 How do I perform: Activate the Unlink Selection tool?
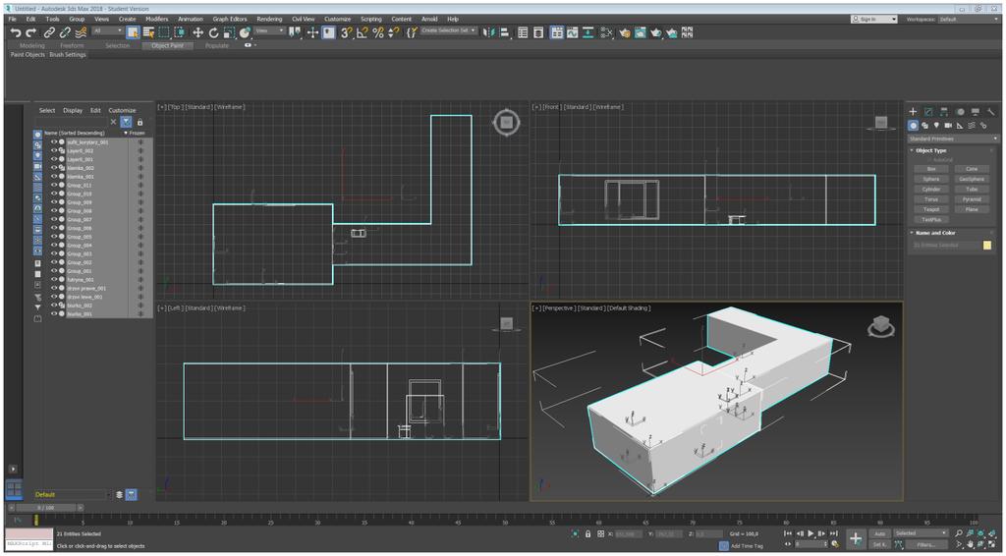tap(65, 32)
